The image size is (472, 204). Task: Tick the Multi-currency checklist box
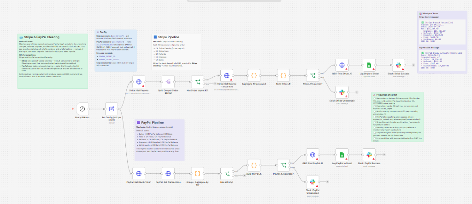[375, 111]
